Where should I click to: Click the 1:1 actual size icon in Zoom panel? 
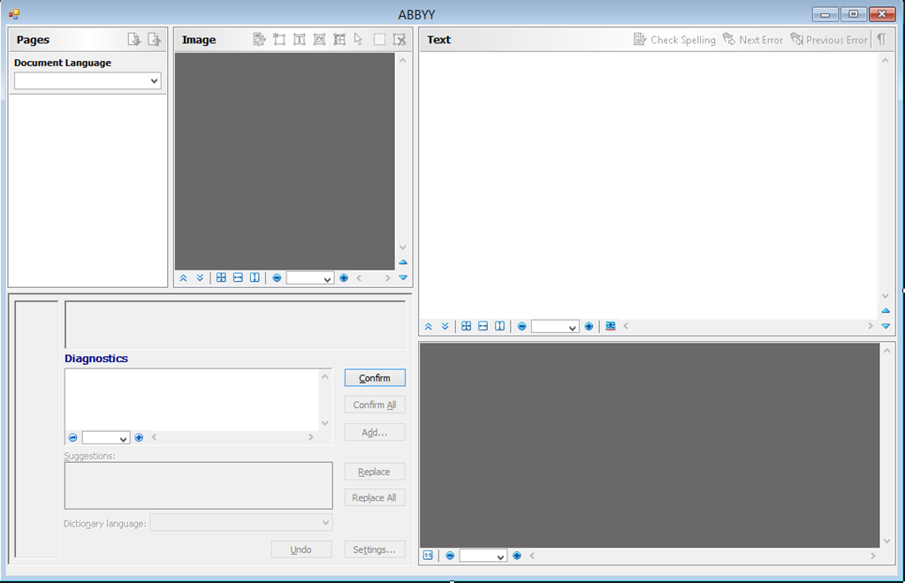[428, 556]
